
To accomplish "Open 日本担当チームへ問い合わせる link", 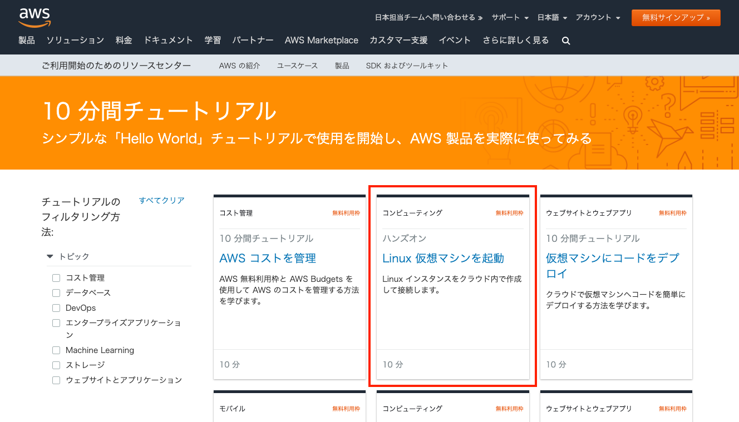I will (429, 18).
